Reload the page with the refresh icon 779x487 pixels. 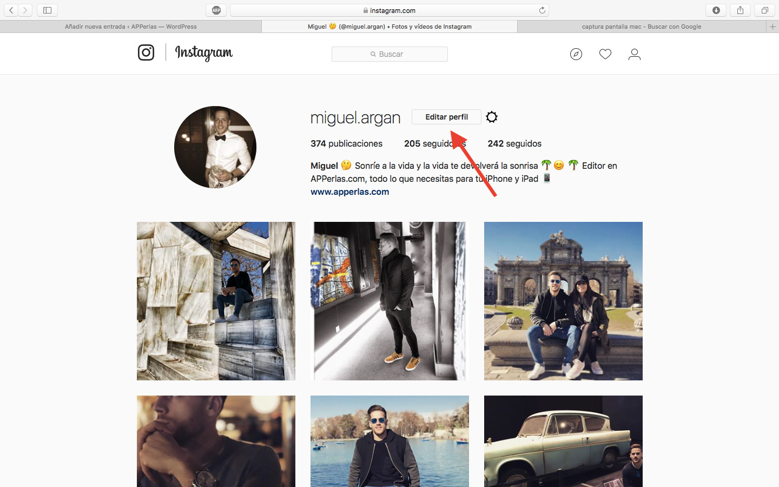542,10
